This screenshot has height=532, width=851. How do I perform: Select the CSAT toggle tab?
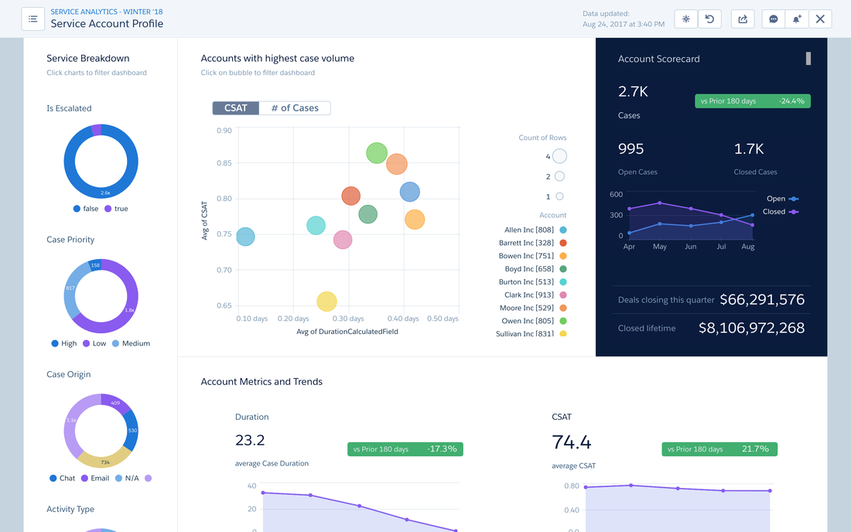[235, 108]
